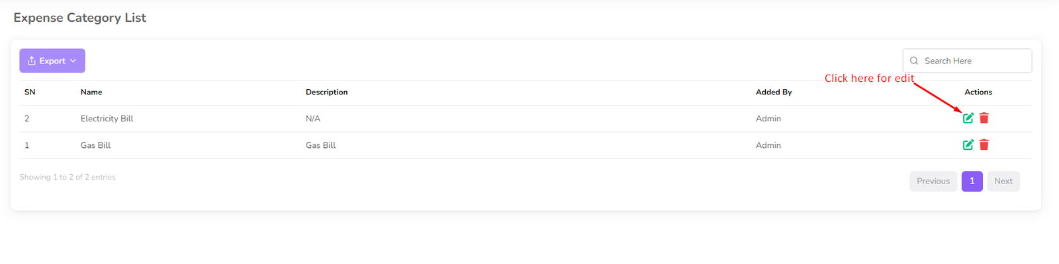Sort table by Description column
The height and width of the screenshot is (264, 1059).
(326, 92)
